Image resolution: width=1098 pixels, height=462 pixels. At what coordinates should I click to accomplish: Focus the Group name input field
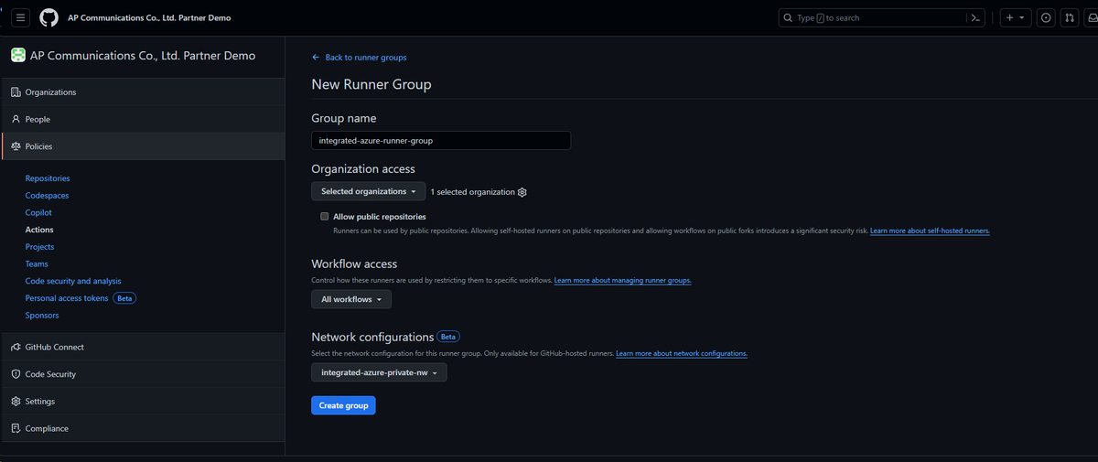(441, 141)
